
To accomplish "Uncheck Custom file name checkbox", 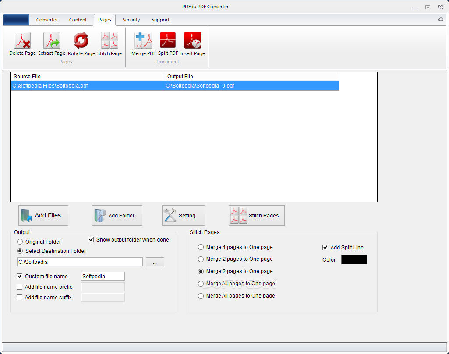I will [x=19, y=277].
